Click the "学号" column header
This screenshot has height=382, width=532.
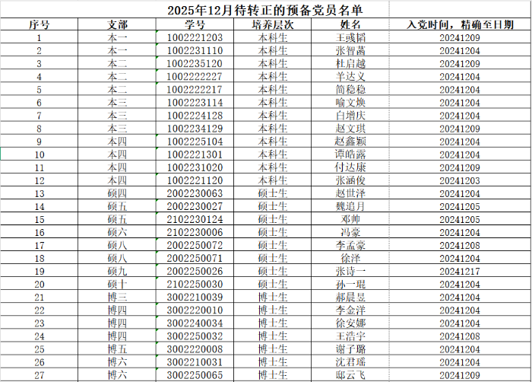coord(195,24)
